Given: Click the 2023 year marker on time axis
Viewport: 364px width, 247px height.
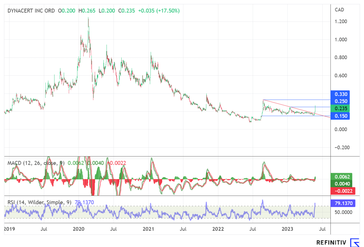Looking at the screenshot, I should (287, 229).
